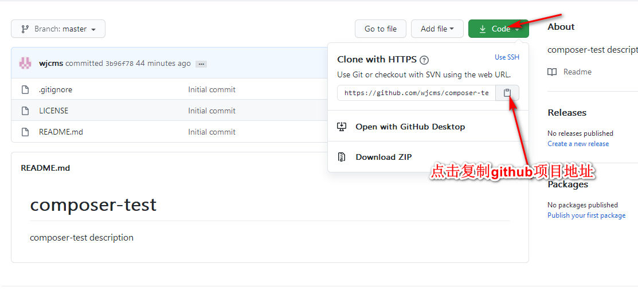Click the composer-test README heading

(x=93, y=205)
